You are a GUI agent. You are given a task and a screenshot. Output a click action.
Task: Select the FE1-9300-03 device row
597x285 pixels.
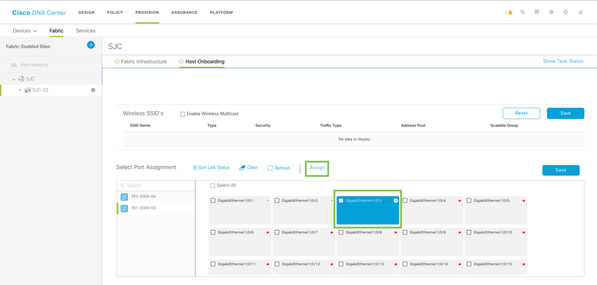(156, 208)
